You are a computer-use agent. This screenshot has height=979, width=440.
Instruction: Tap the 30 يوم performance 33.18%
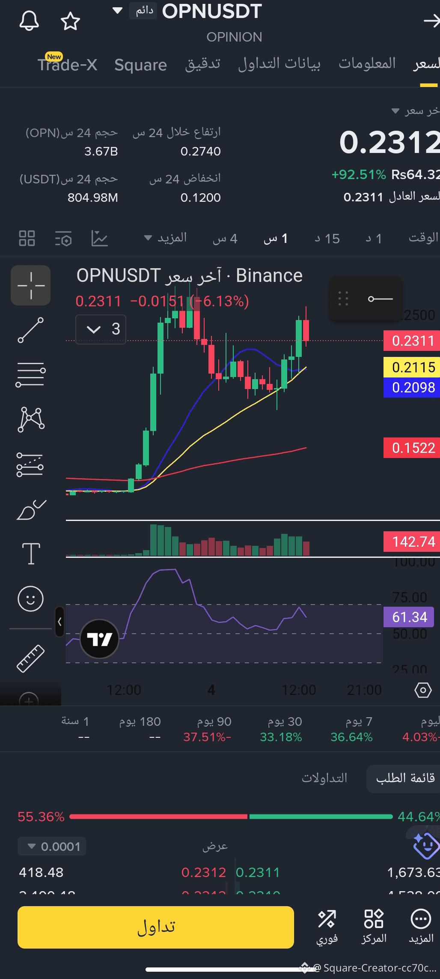[x=281, y=729]
